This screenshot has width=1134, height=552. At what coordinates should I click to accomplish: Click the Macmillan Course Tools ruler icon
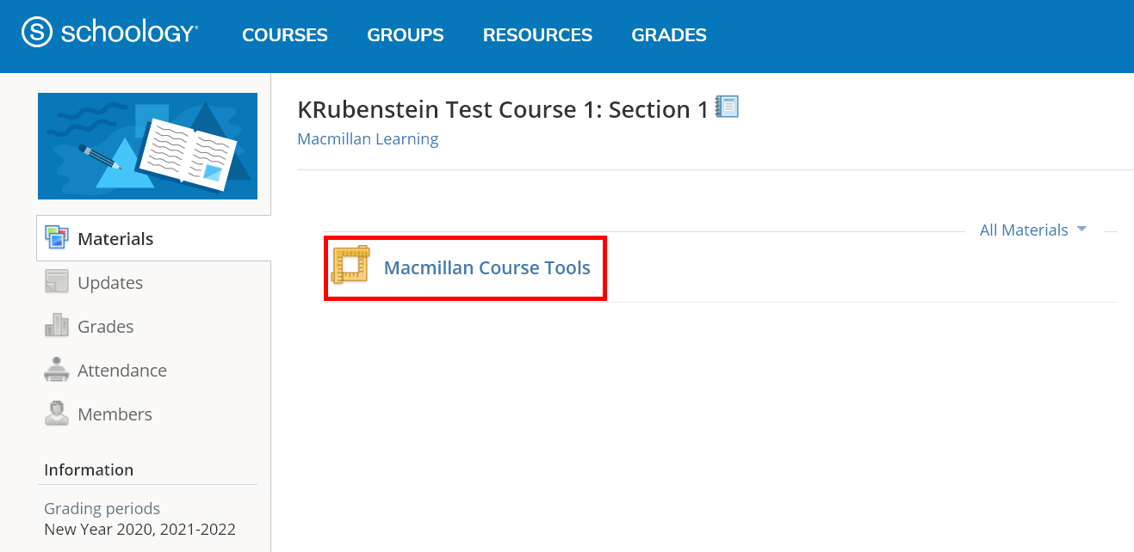[351, 267]
